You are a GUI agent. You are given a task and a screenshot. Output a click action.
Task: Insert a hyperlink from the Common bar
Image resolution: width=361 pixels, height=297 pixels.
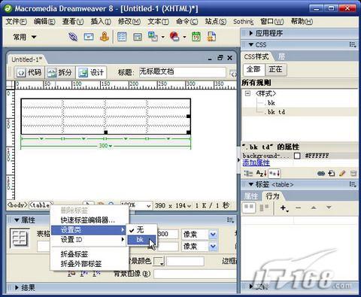(73, 37)
